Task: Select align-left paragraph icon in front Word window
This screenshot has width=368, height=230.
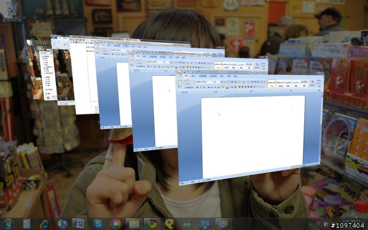Action: coord(239,87)
